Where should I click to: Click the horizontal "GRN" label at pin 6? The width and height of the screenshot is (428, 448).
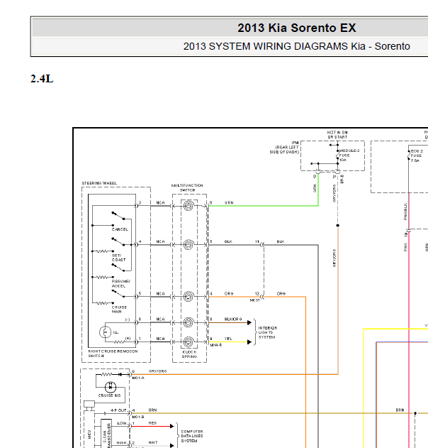point(229,202)
